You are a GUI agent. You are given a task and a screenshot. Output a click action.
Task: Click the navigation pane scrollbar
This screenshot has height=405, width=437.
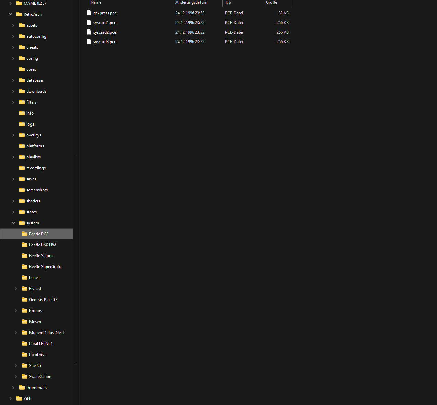76,261
